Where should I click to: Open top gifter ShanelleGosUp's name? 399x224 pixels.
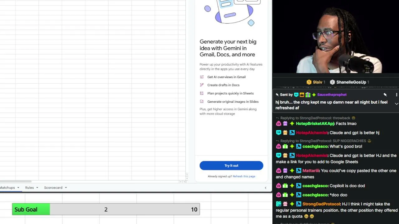point(351,82)
